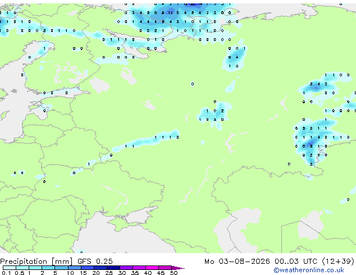Pick the 1–2 mm legend color swatch

click(35, 268)
